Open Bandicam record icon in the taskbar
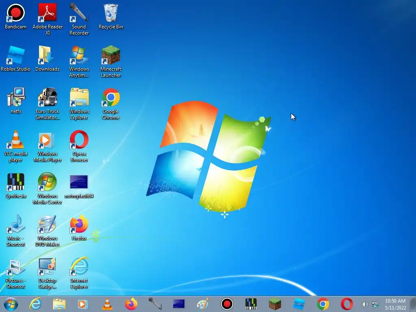 pos(227,304)
